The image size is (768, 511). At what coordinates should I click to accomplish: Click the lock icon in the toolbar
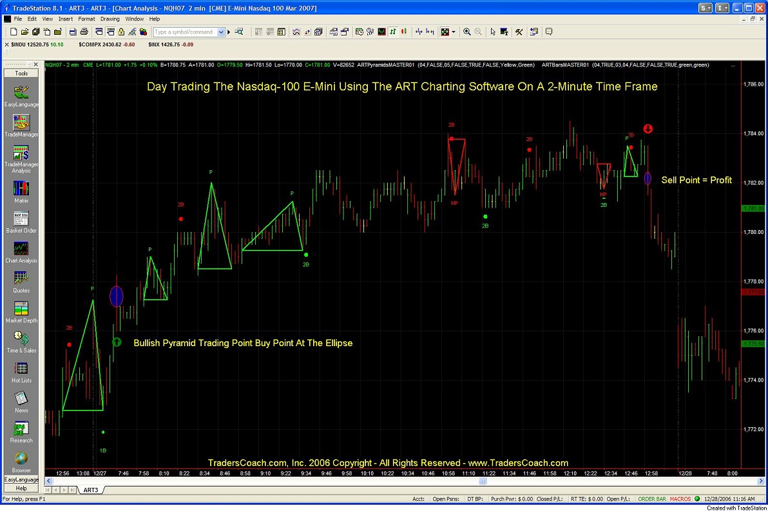point(121,32)
